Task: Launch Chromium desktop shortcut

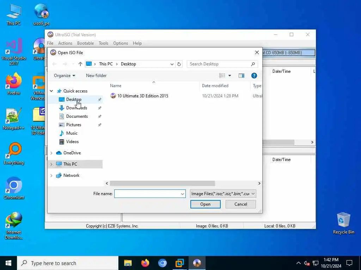Action: [14, 188]
